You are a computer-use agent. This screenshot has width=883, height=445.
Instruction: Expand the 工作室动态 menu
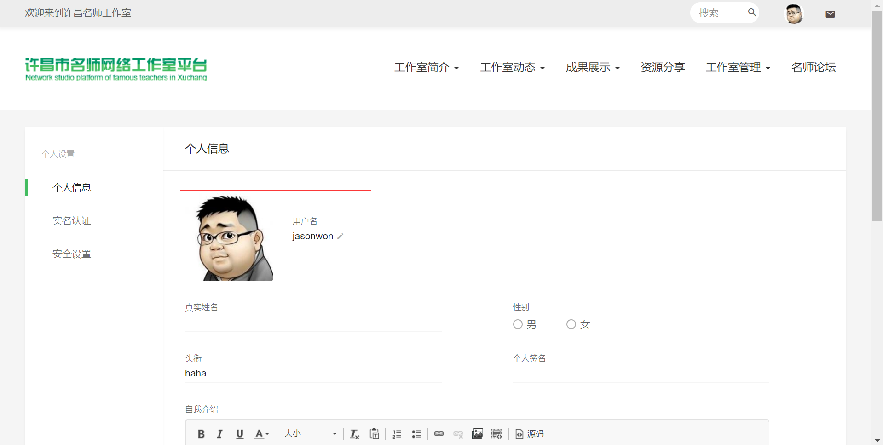pos(513,67)
